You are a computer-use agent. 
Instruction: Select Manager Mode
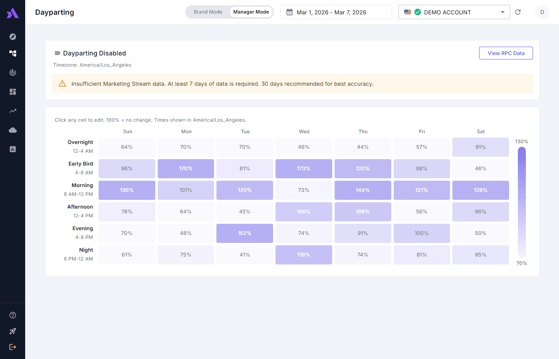251,12
